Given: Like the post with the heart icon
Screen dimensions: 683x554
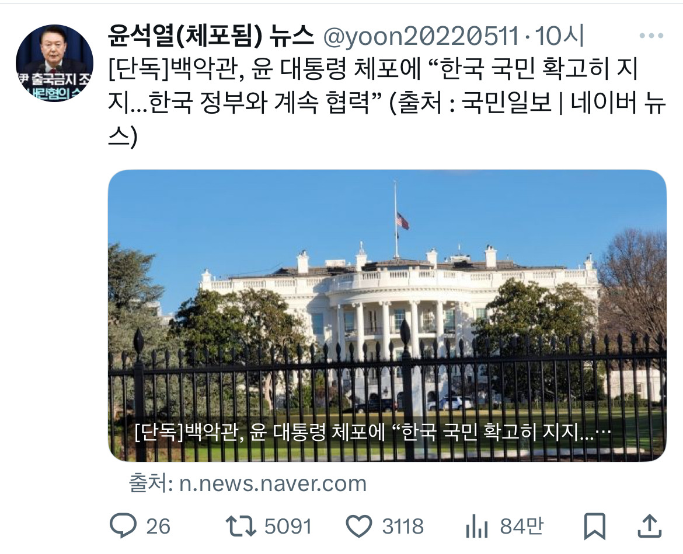Looking at the screenshot, I should [359, 525].
